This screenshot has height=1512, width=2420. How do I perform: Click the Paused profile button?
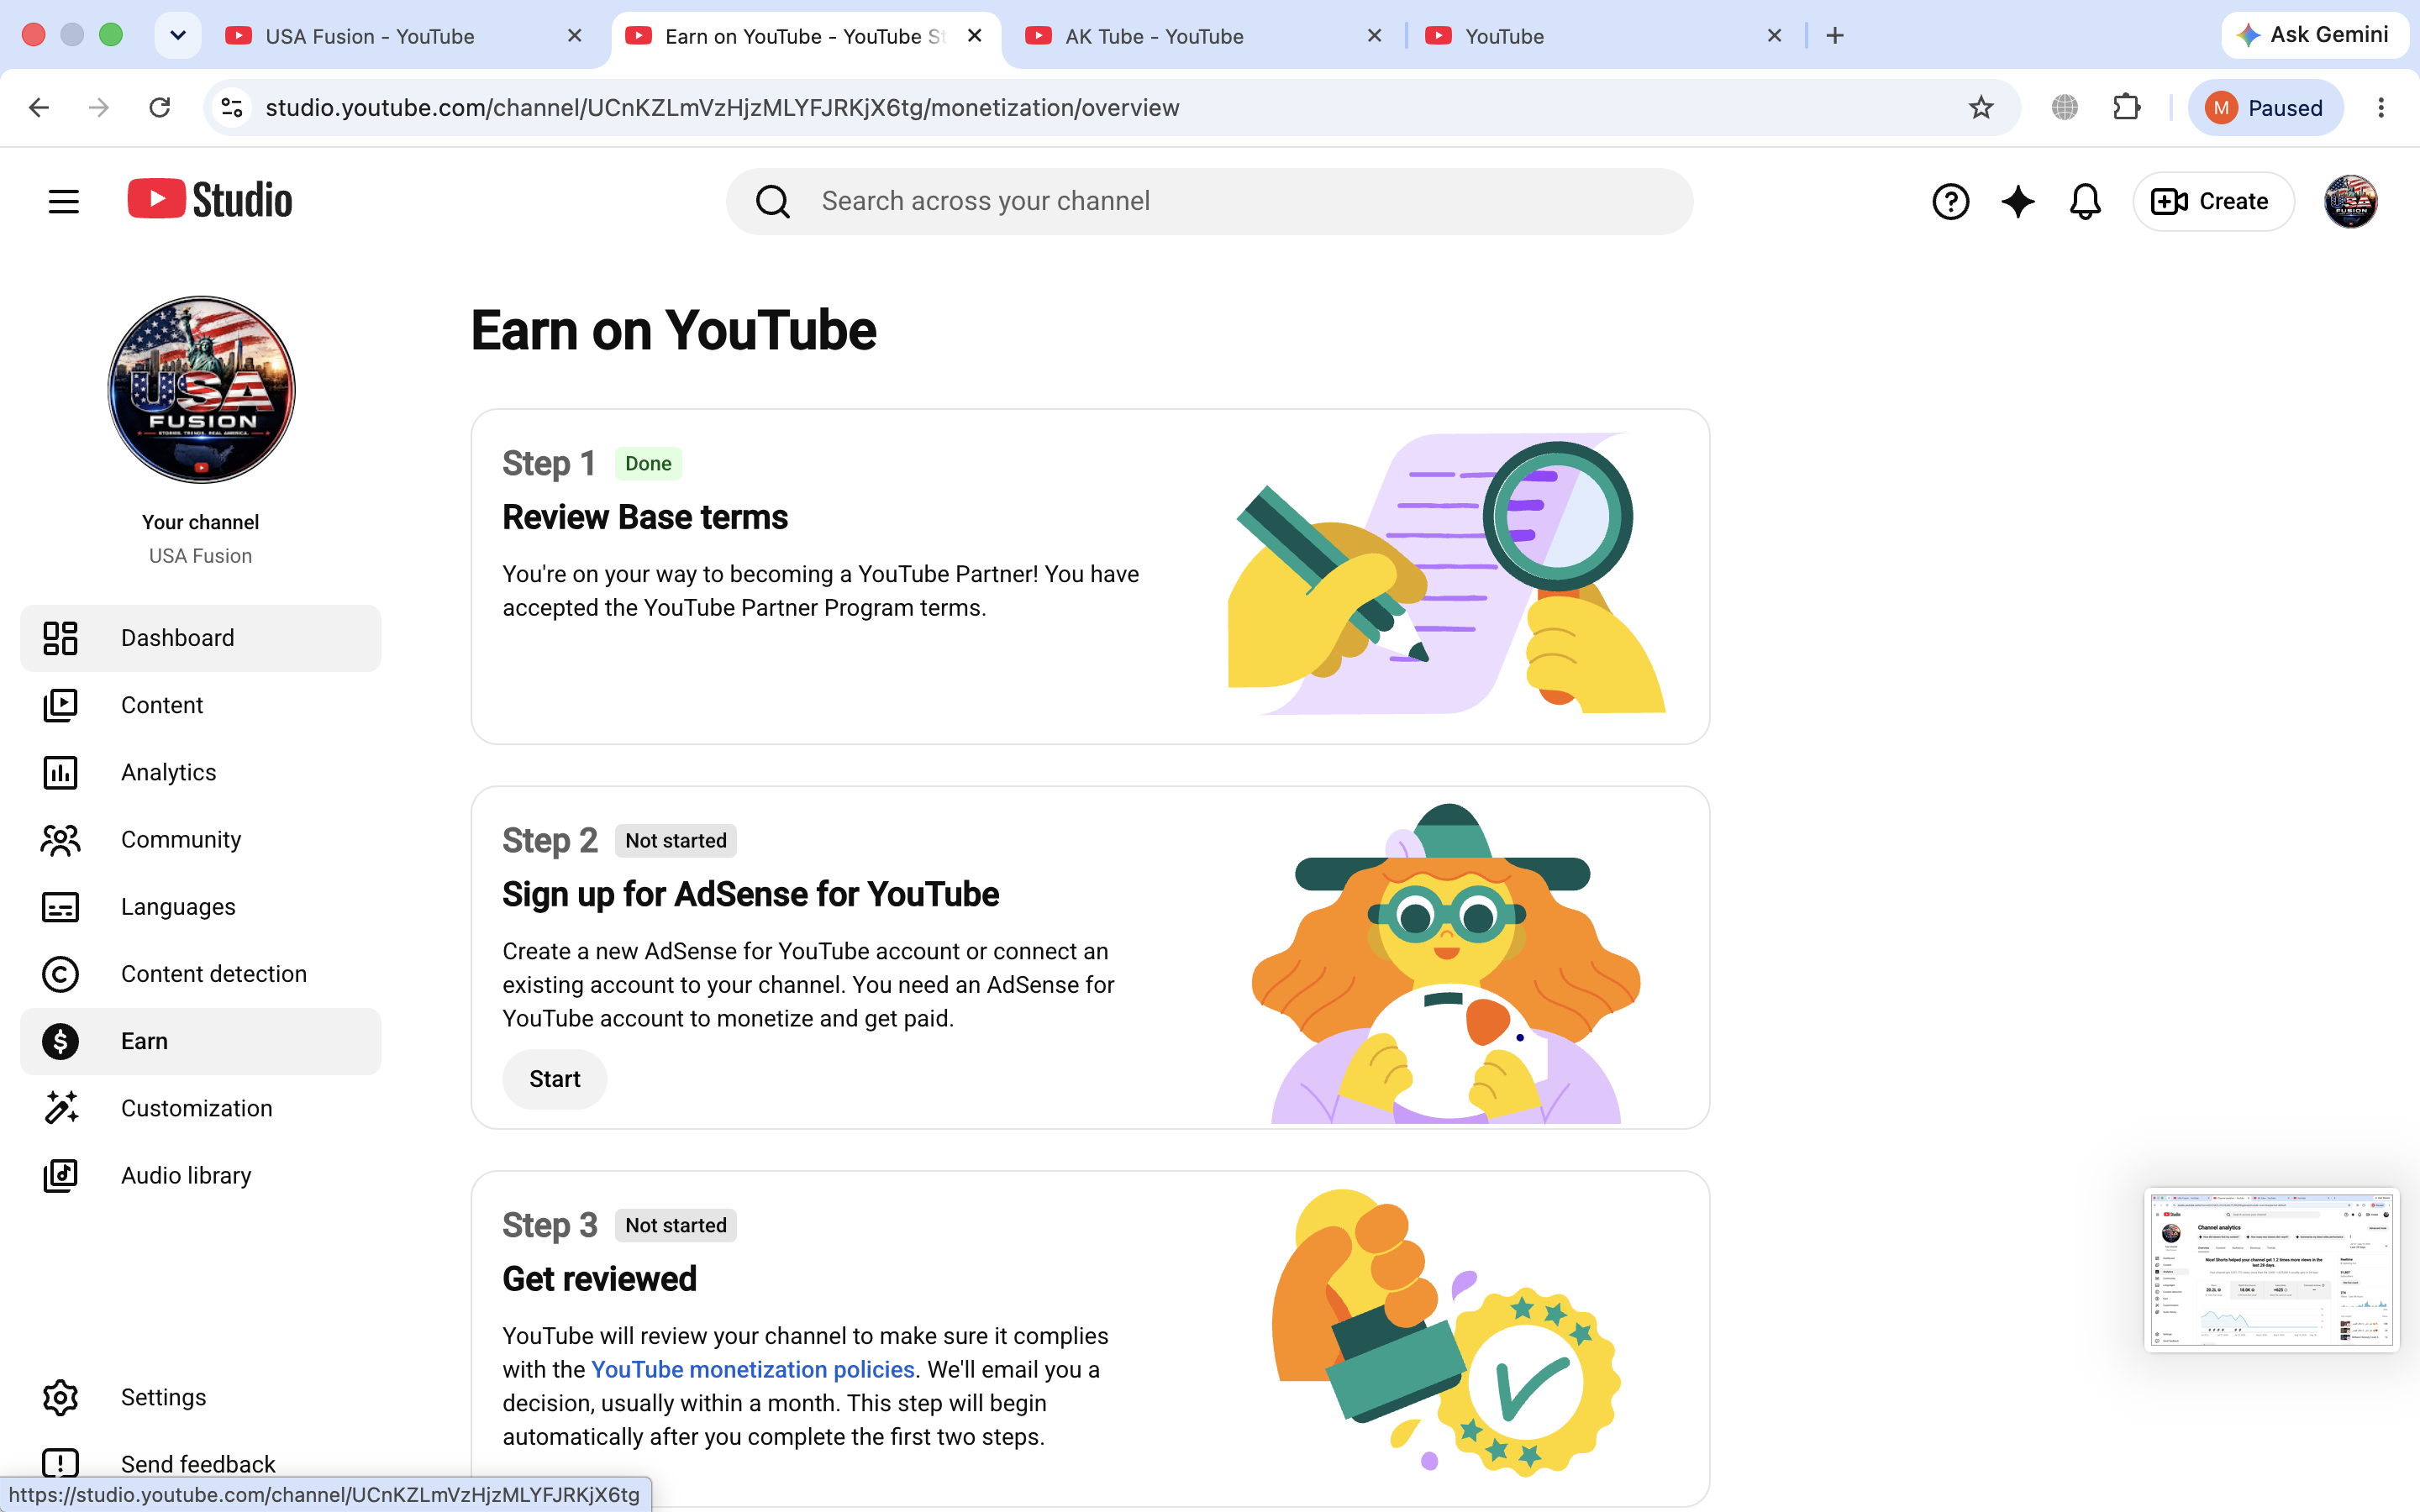click(2265, 107)
